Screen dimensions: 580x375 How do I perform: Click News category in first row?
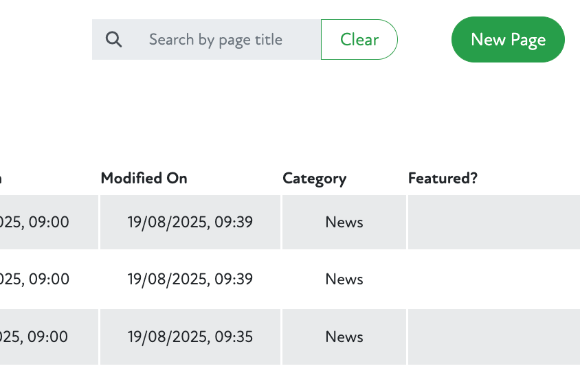344,222
